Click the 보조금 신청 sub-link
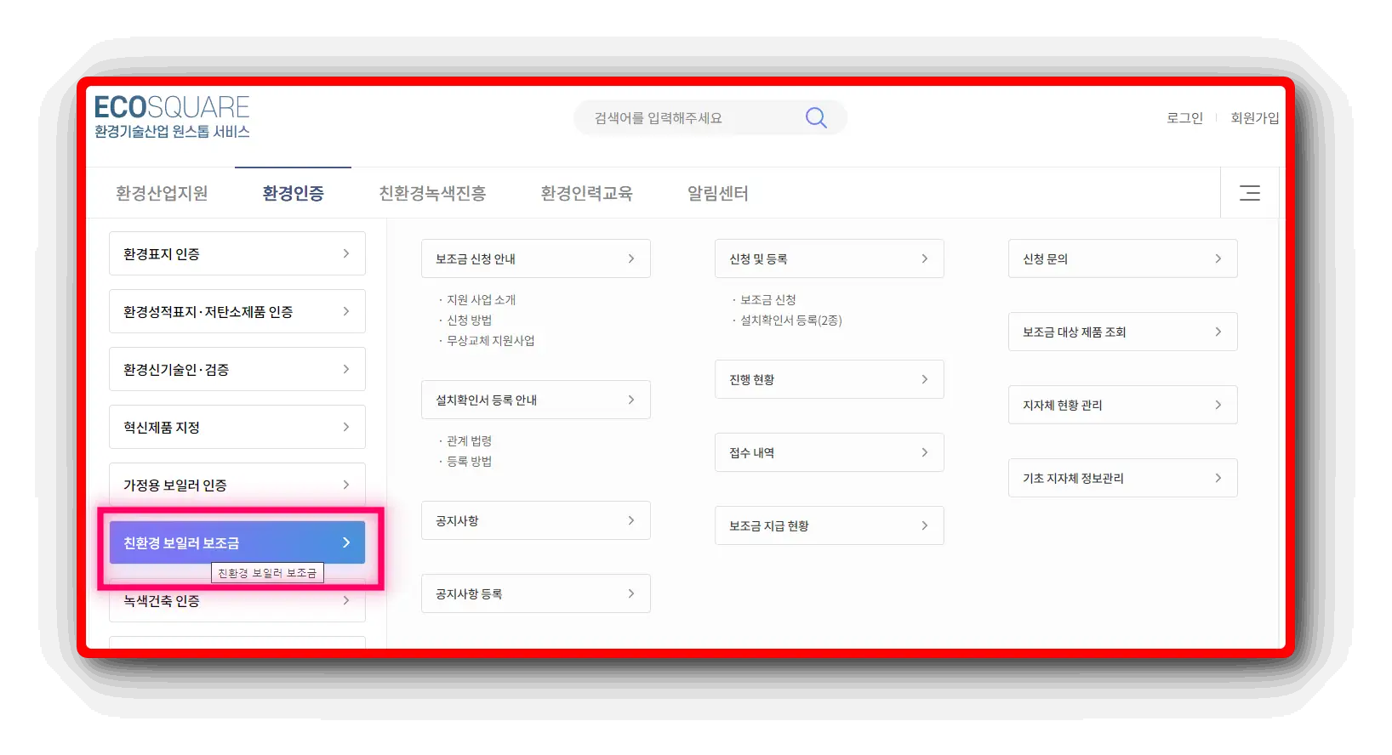Screen dimensions: 1392x755 [767, 300]
